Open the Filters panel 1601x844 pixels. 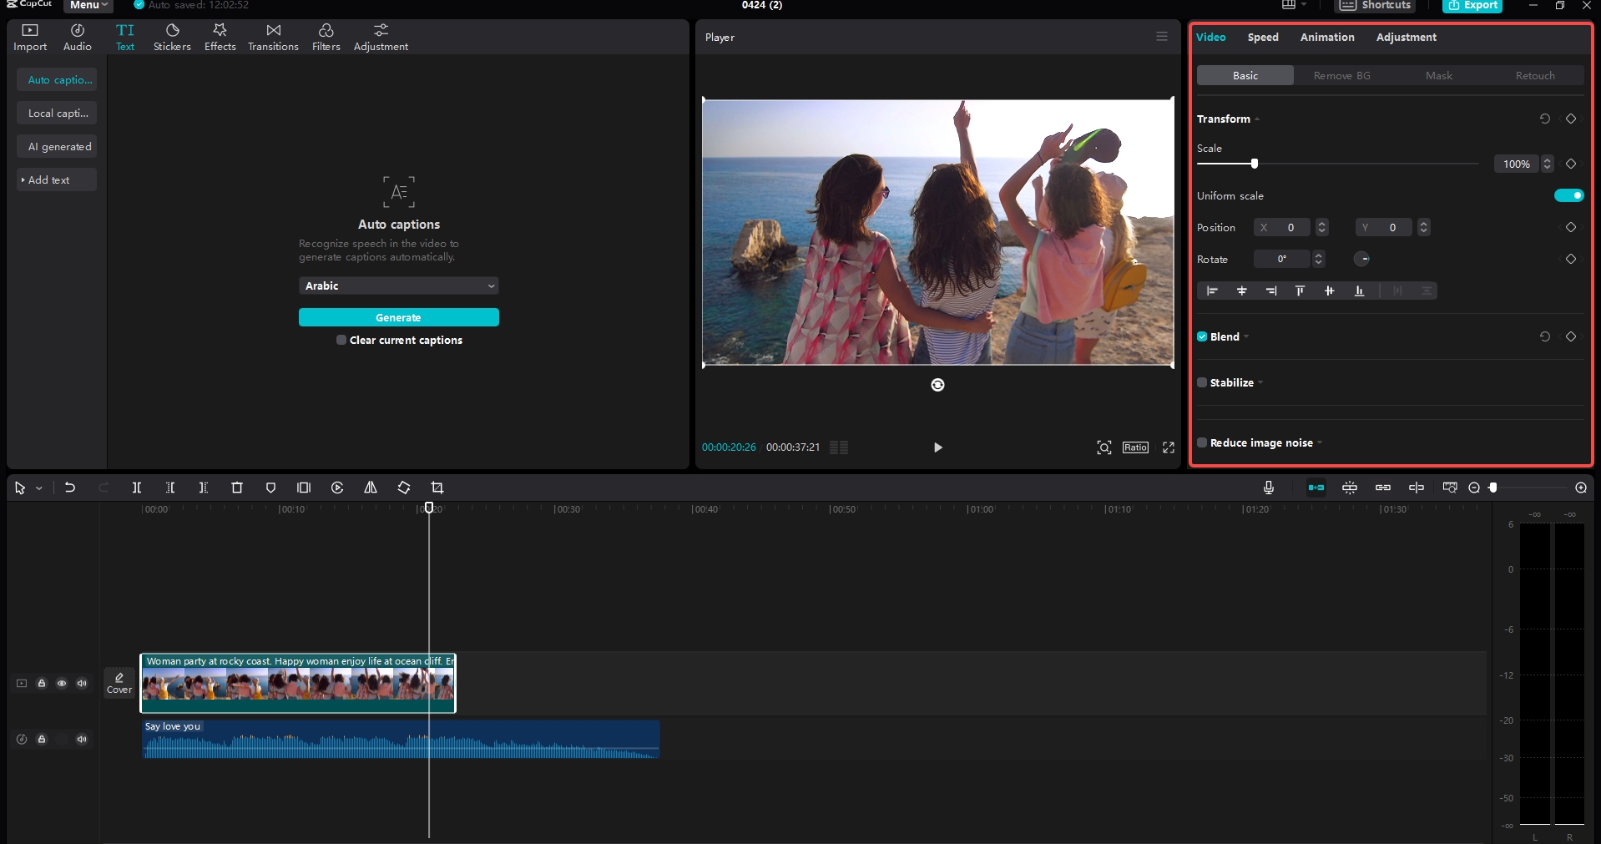pos(325,36)
